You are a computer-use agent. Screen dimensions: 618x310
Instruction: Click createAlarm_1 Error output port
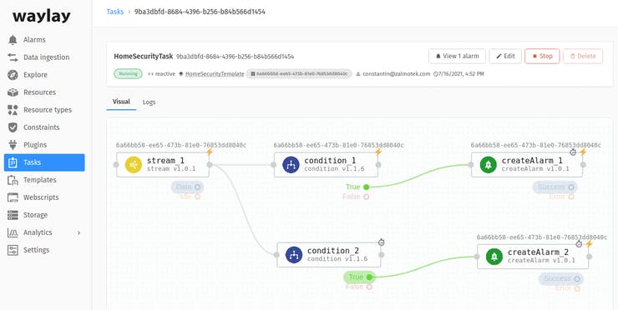[571, 197]
